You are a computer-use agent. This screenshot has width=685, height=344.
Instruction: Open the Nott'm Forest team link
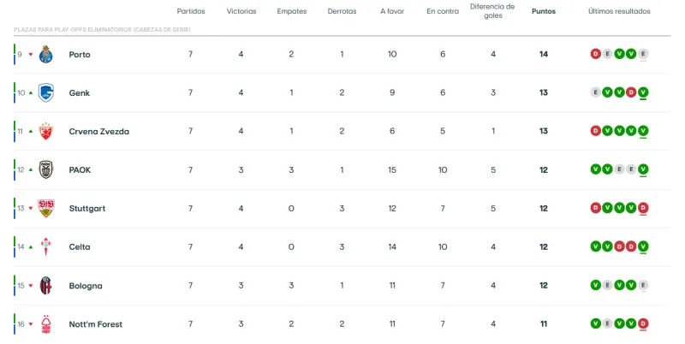(95, 324)
